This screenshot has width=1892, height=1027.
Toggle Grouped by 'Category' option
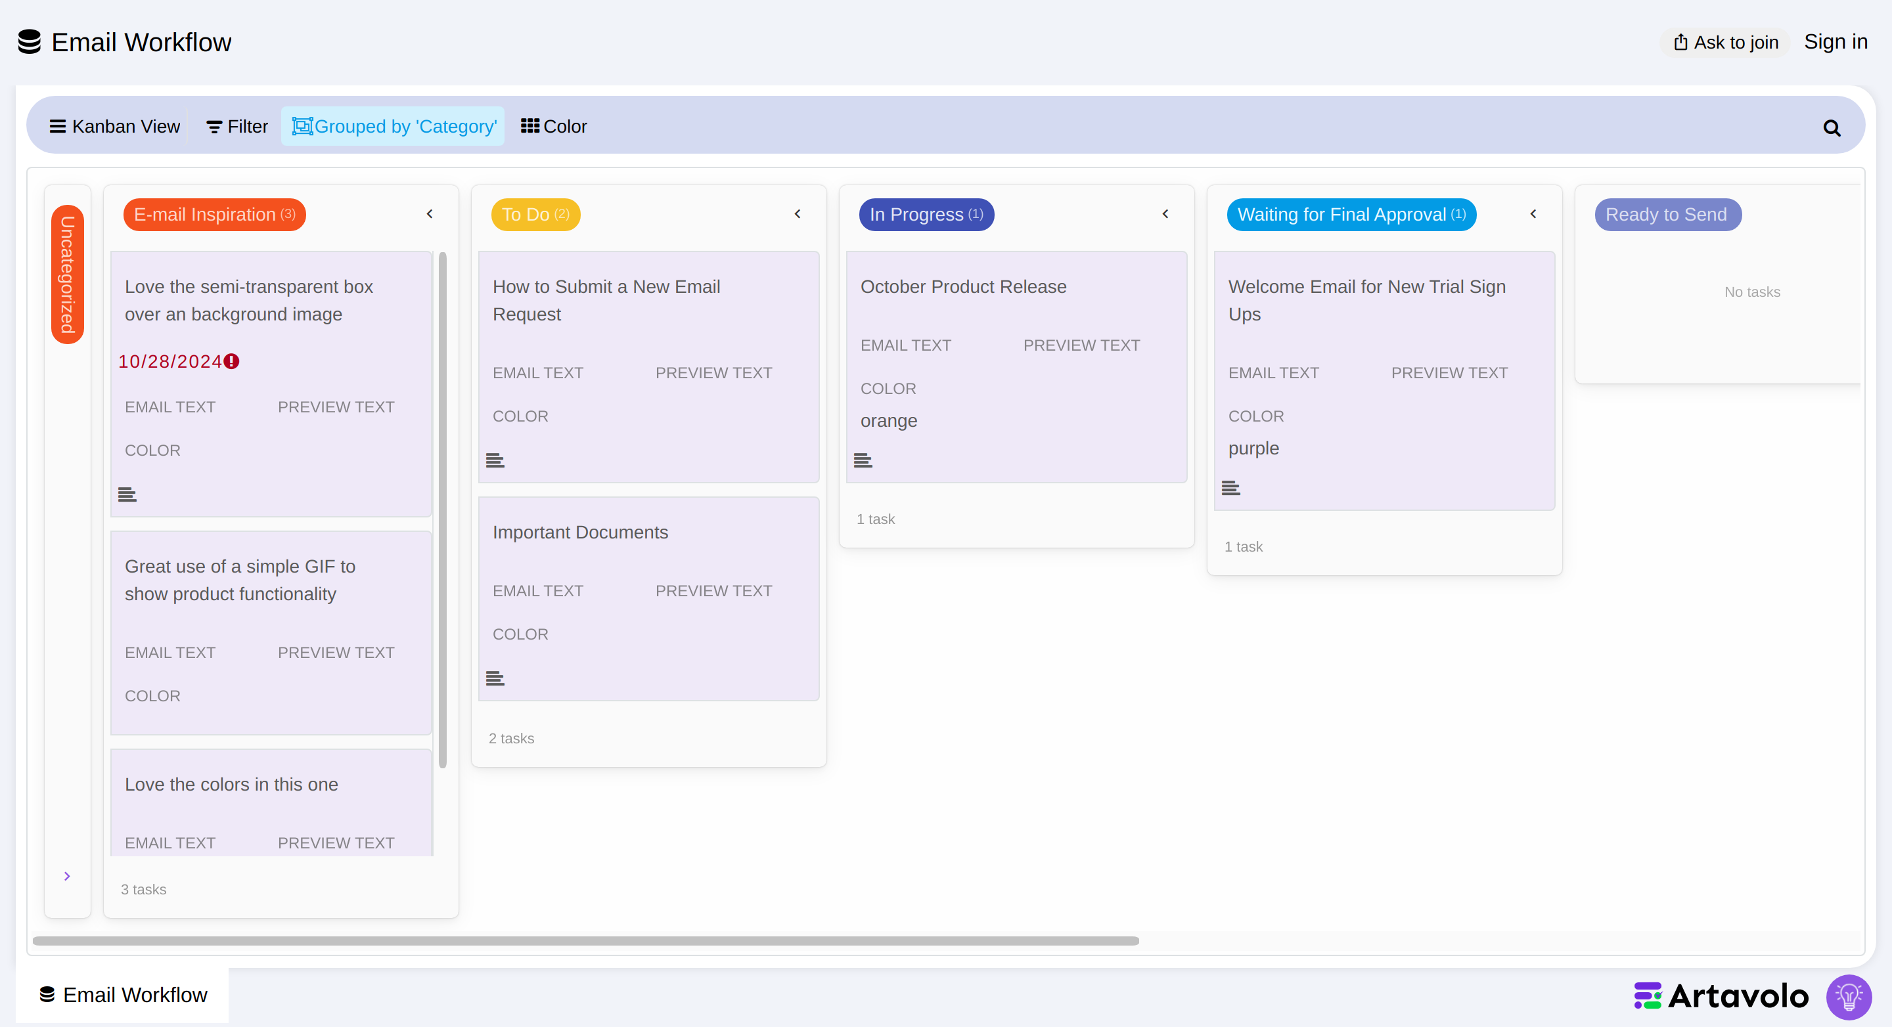point(393,126)
